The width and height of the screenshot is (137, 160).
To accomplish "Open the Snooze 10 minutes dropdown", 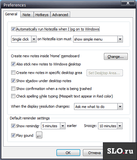I will point(110,126).
